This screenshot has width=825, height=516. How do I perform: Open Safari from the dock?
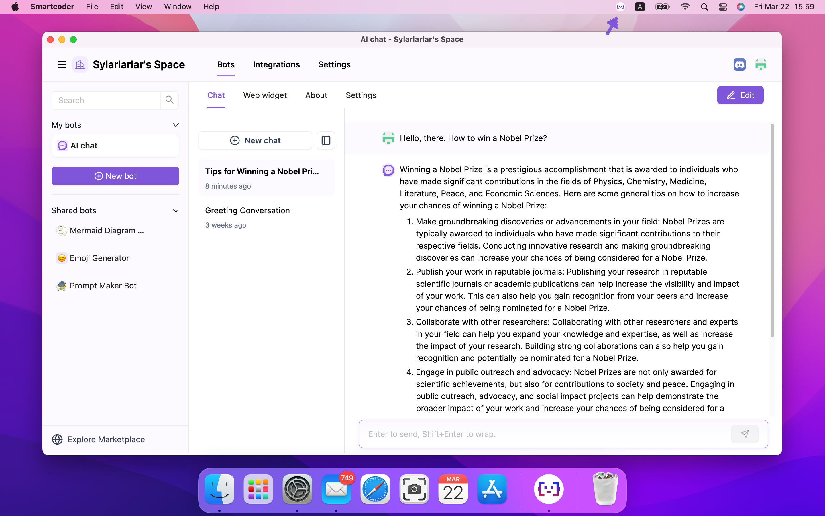click(375, 489)
